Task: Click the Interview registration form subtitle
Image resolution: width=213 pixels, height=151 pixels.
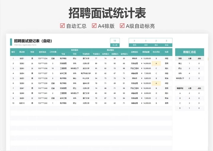Action: click(25, 45)
